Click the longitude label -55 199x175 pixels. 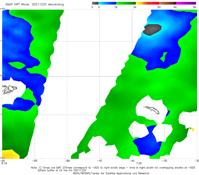(x=35, y=161)
